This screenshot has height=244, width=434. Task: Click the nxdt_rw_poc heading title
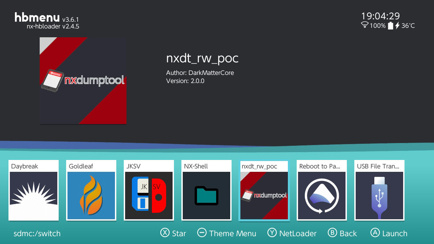pos(202,58)
